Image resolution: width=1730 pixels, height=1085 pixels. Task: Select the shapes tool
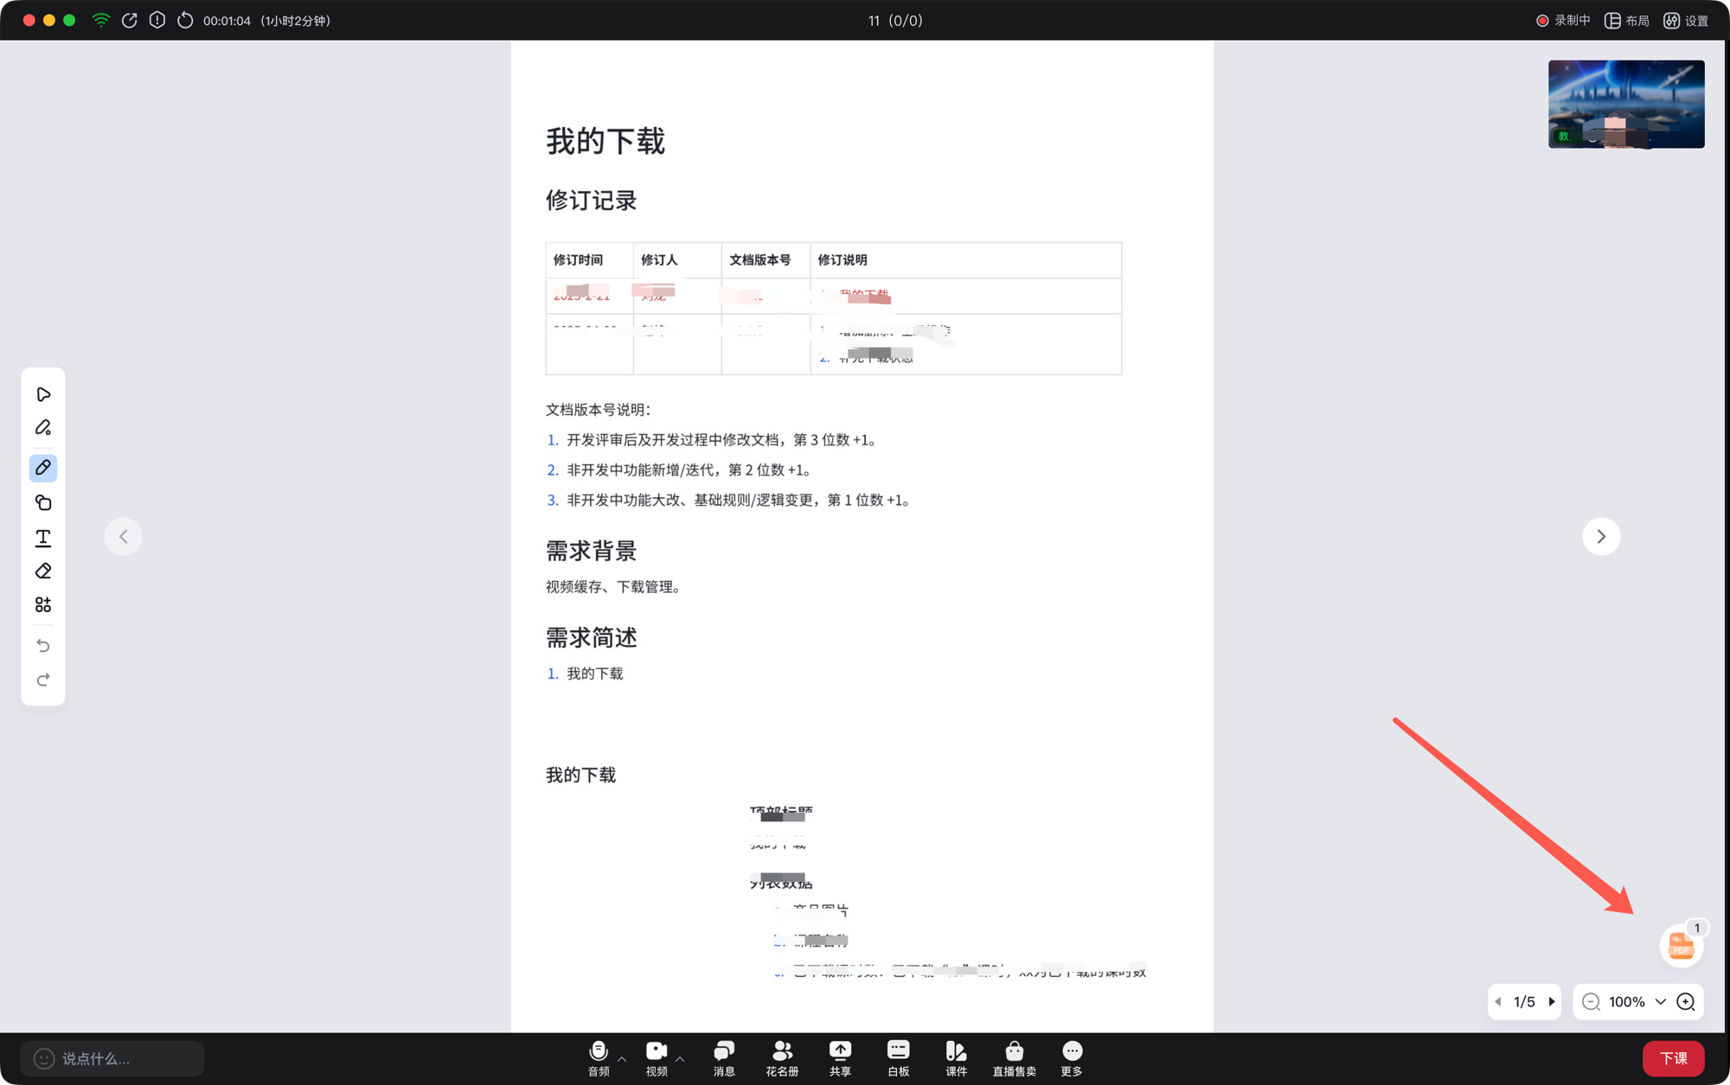[x=43, y=502]
